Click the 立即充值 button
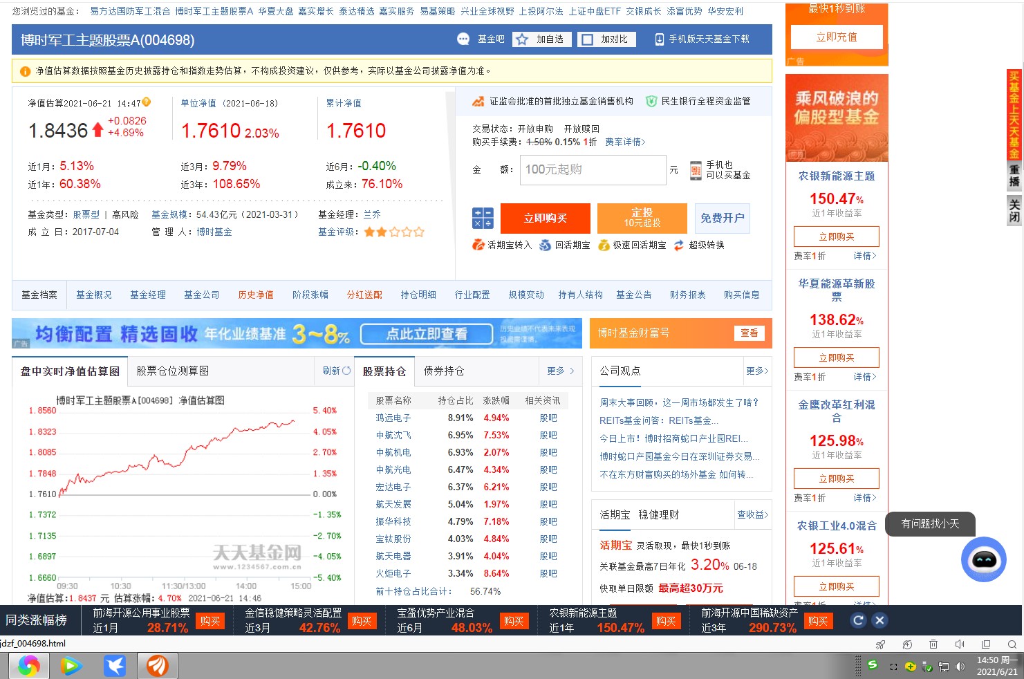 837,37
